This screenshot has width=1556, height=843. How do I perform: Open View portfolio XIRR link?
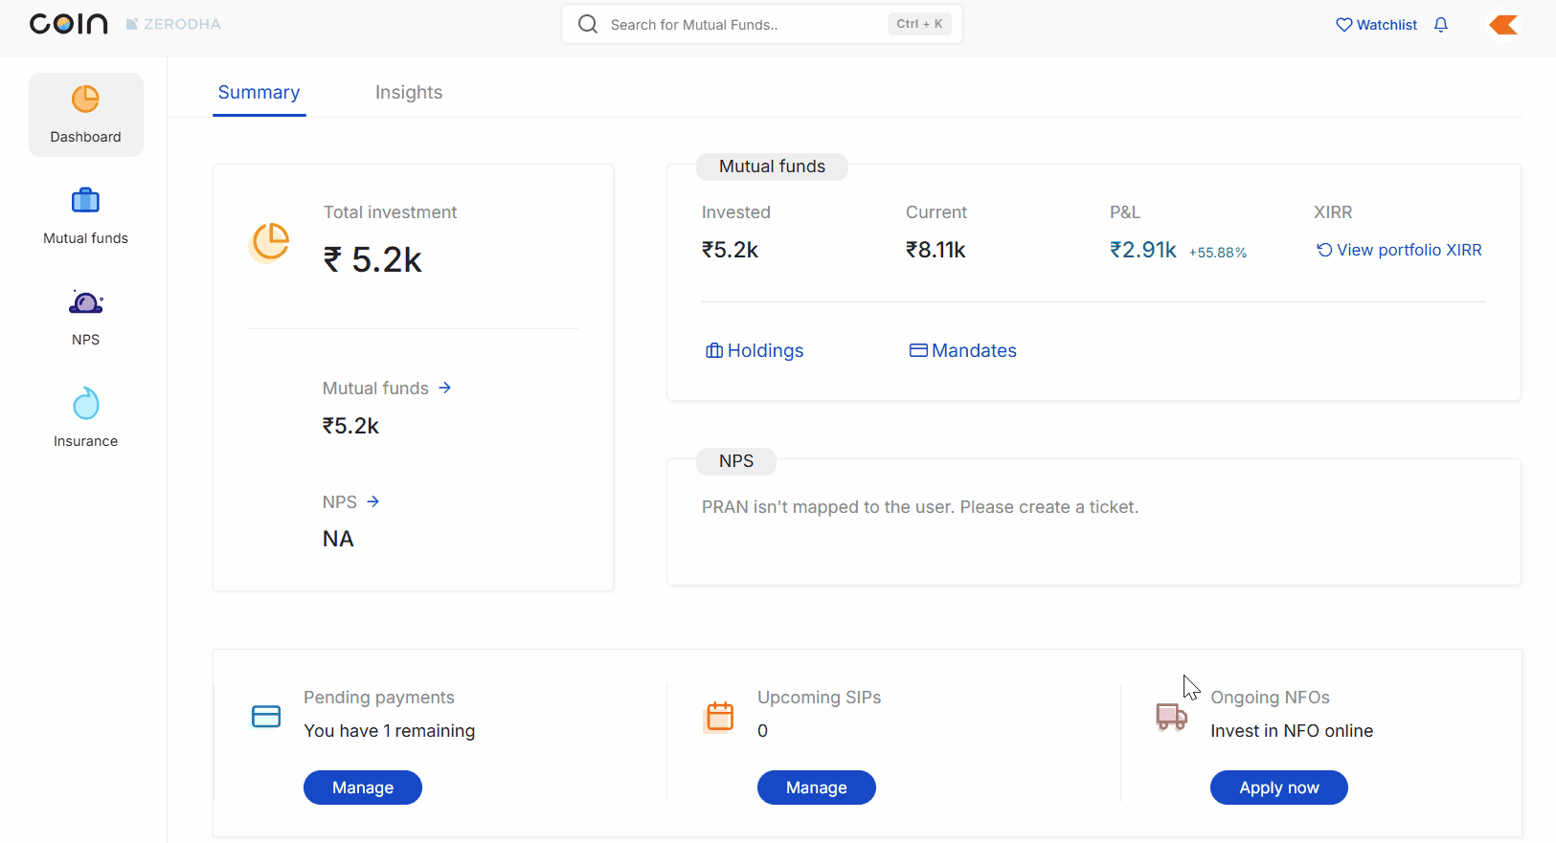point(1399,250)
